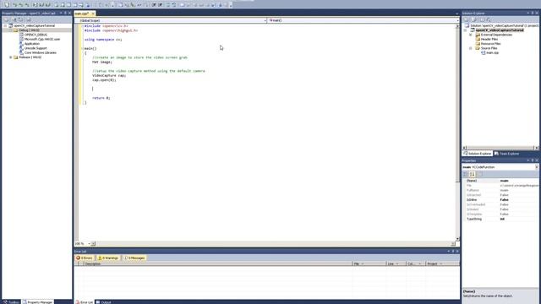Click the Solution Explorer horizontal scrollbar

[500, 148]
